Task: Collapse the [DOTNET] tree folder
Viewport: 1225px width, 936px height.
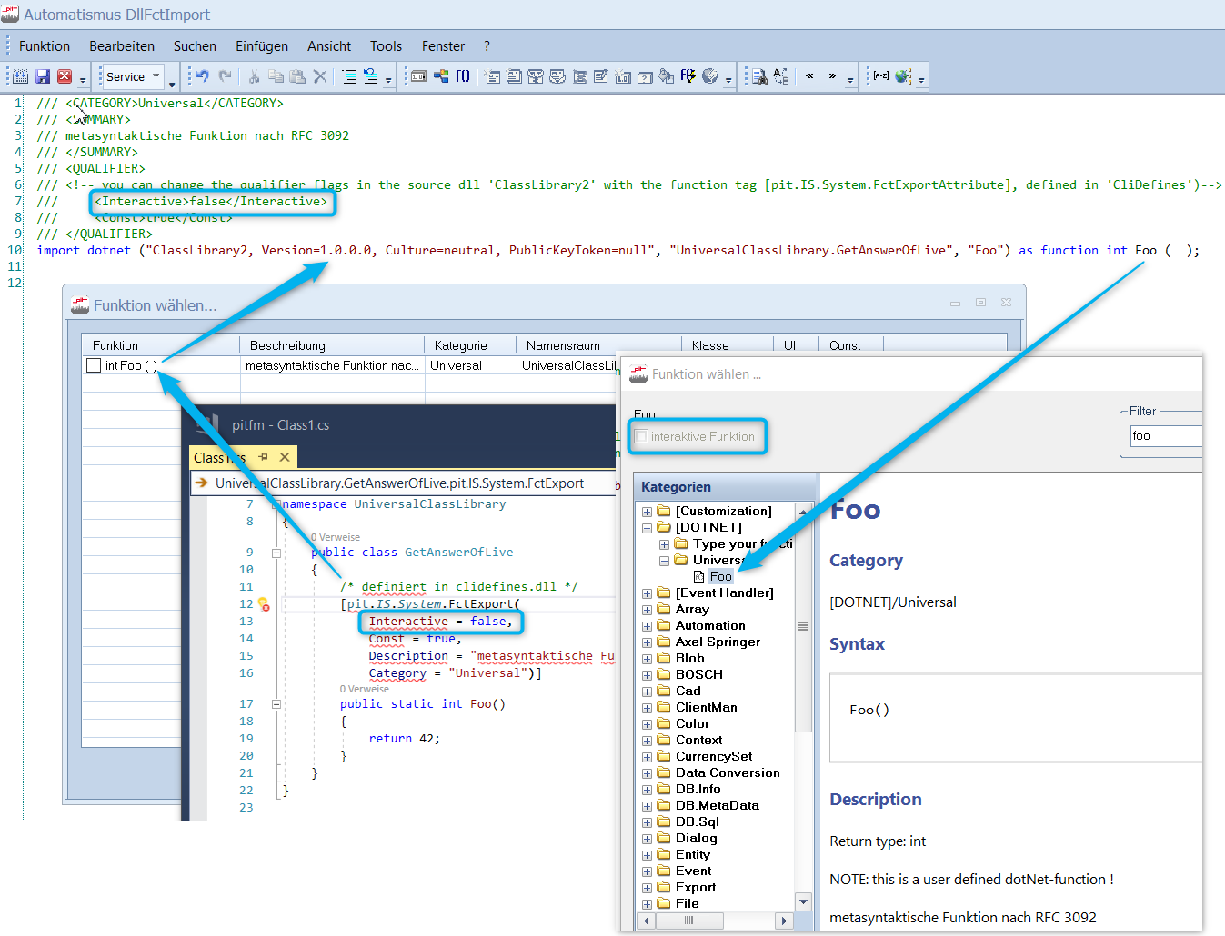Action: tap(648, 528)
